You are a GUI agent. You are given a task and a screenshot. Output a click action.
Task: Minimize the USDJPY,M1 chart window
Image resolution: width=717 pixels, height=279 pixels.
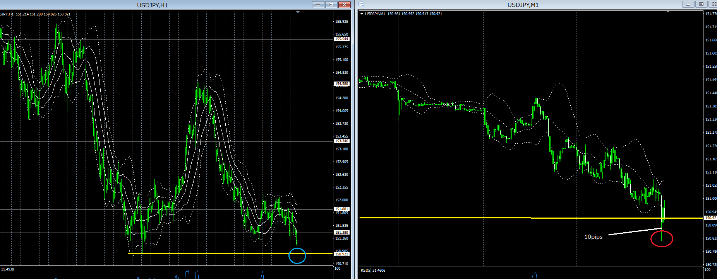(x=688, y=5)
